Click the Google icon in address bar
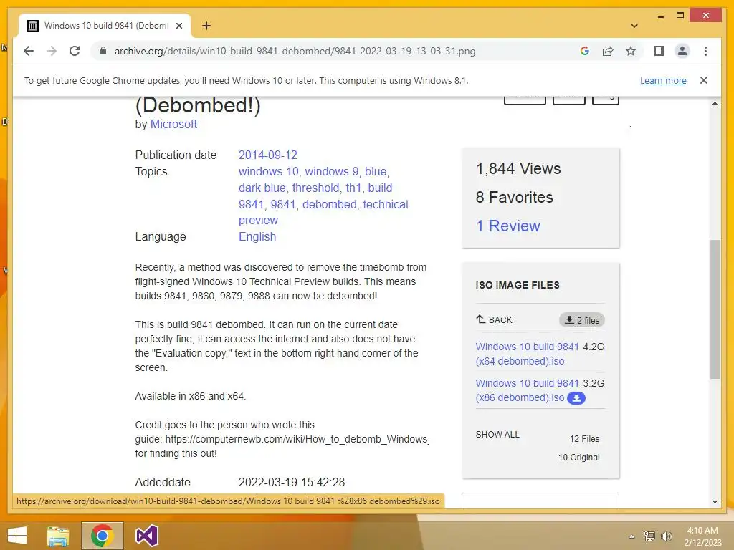Viewport: 734px width, 550px height. [585, 51]
